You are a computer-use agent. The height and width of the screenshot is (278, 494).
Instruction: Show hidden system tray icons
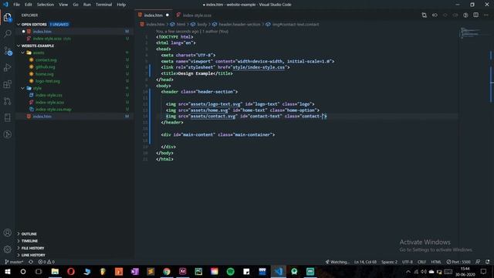pyautogui.click(x=408, y=271)
